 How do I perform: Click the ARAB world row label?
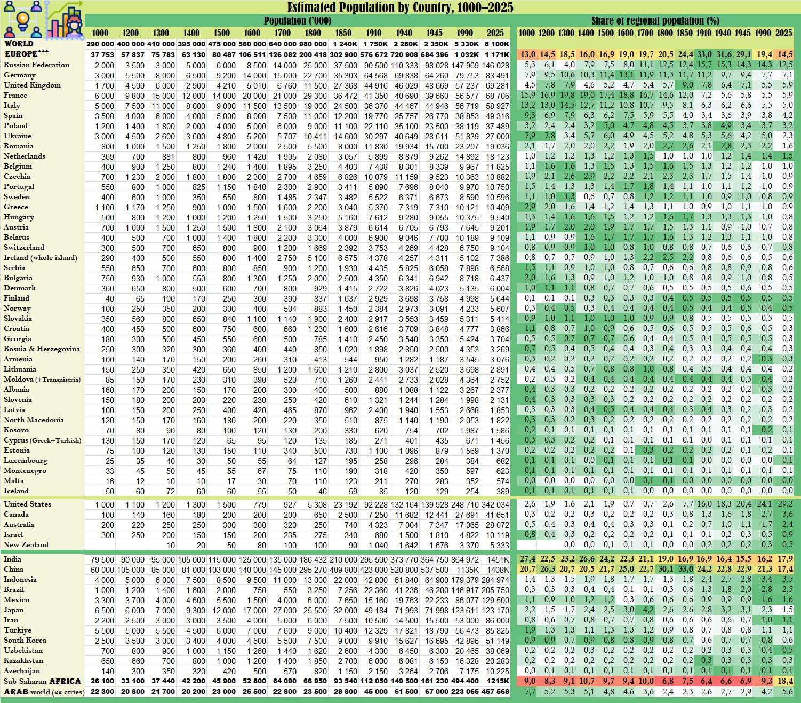[x=43, y=691]
